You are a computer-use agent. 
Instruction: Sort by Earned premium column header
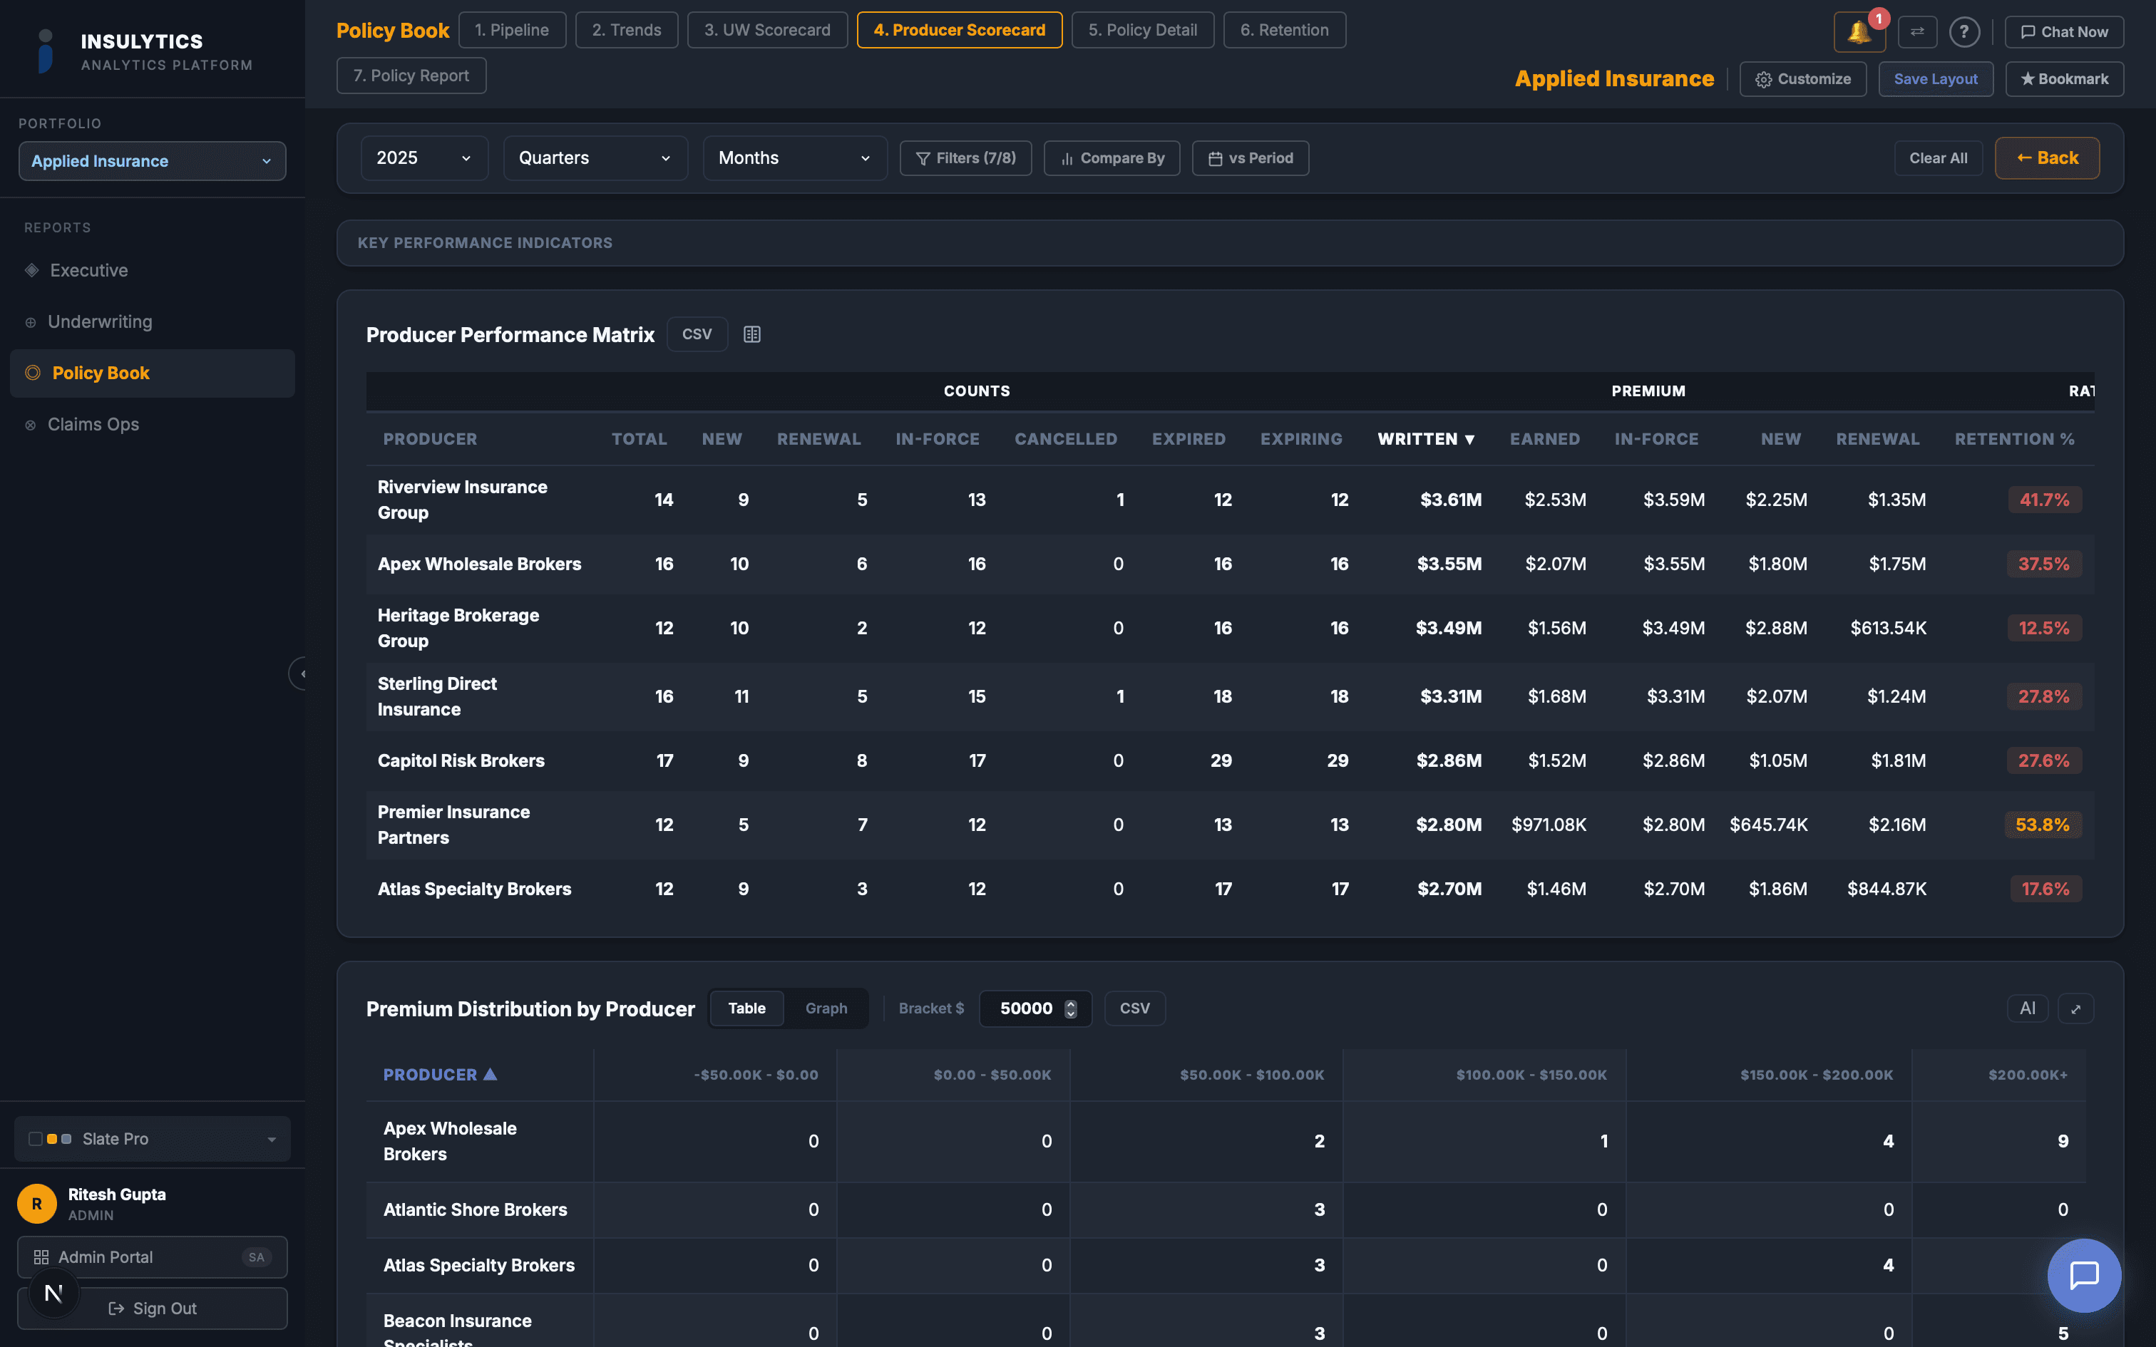1545,439
